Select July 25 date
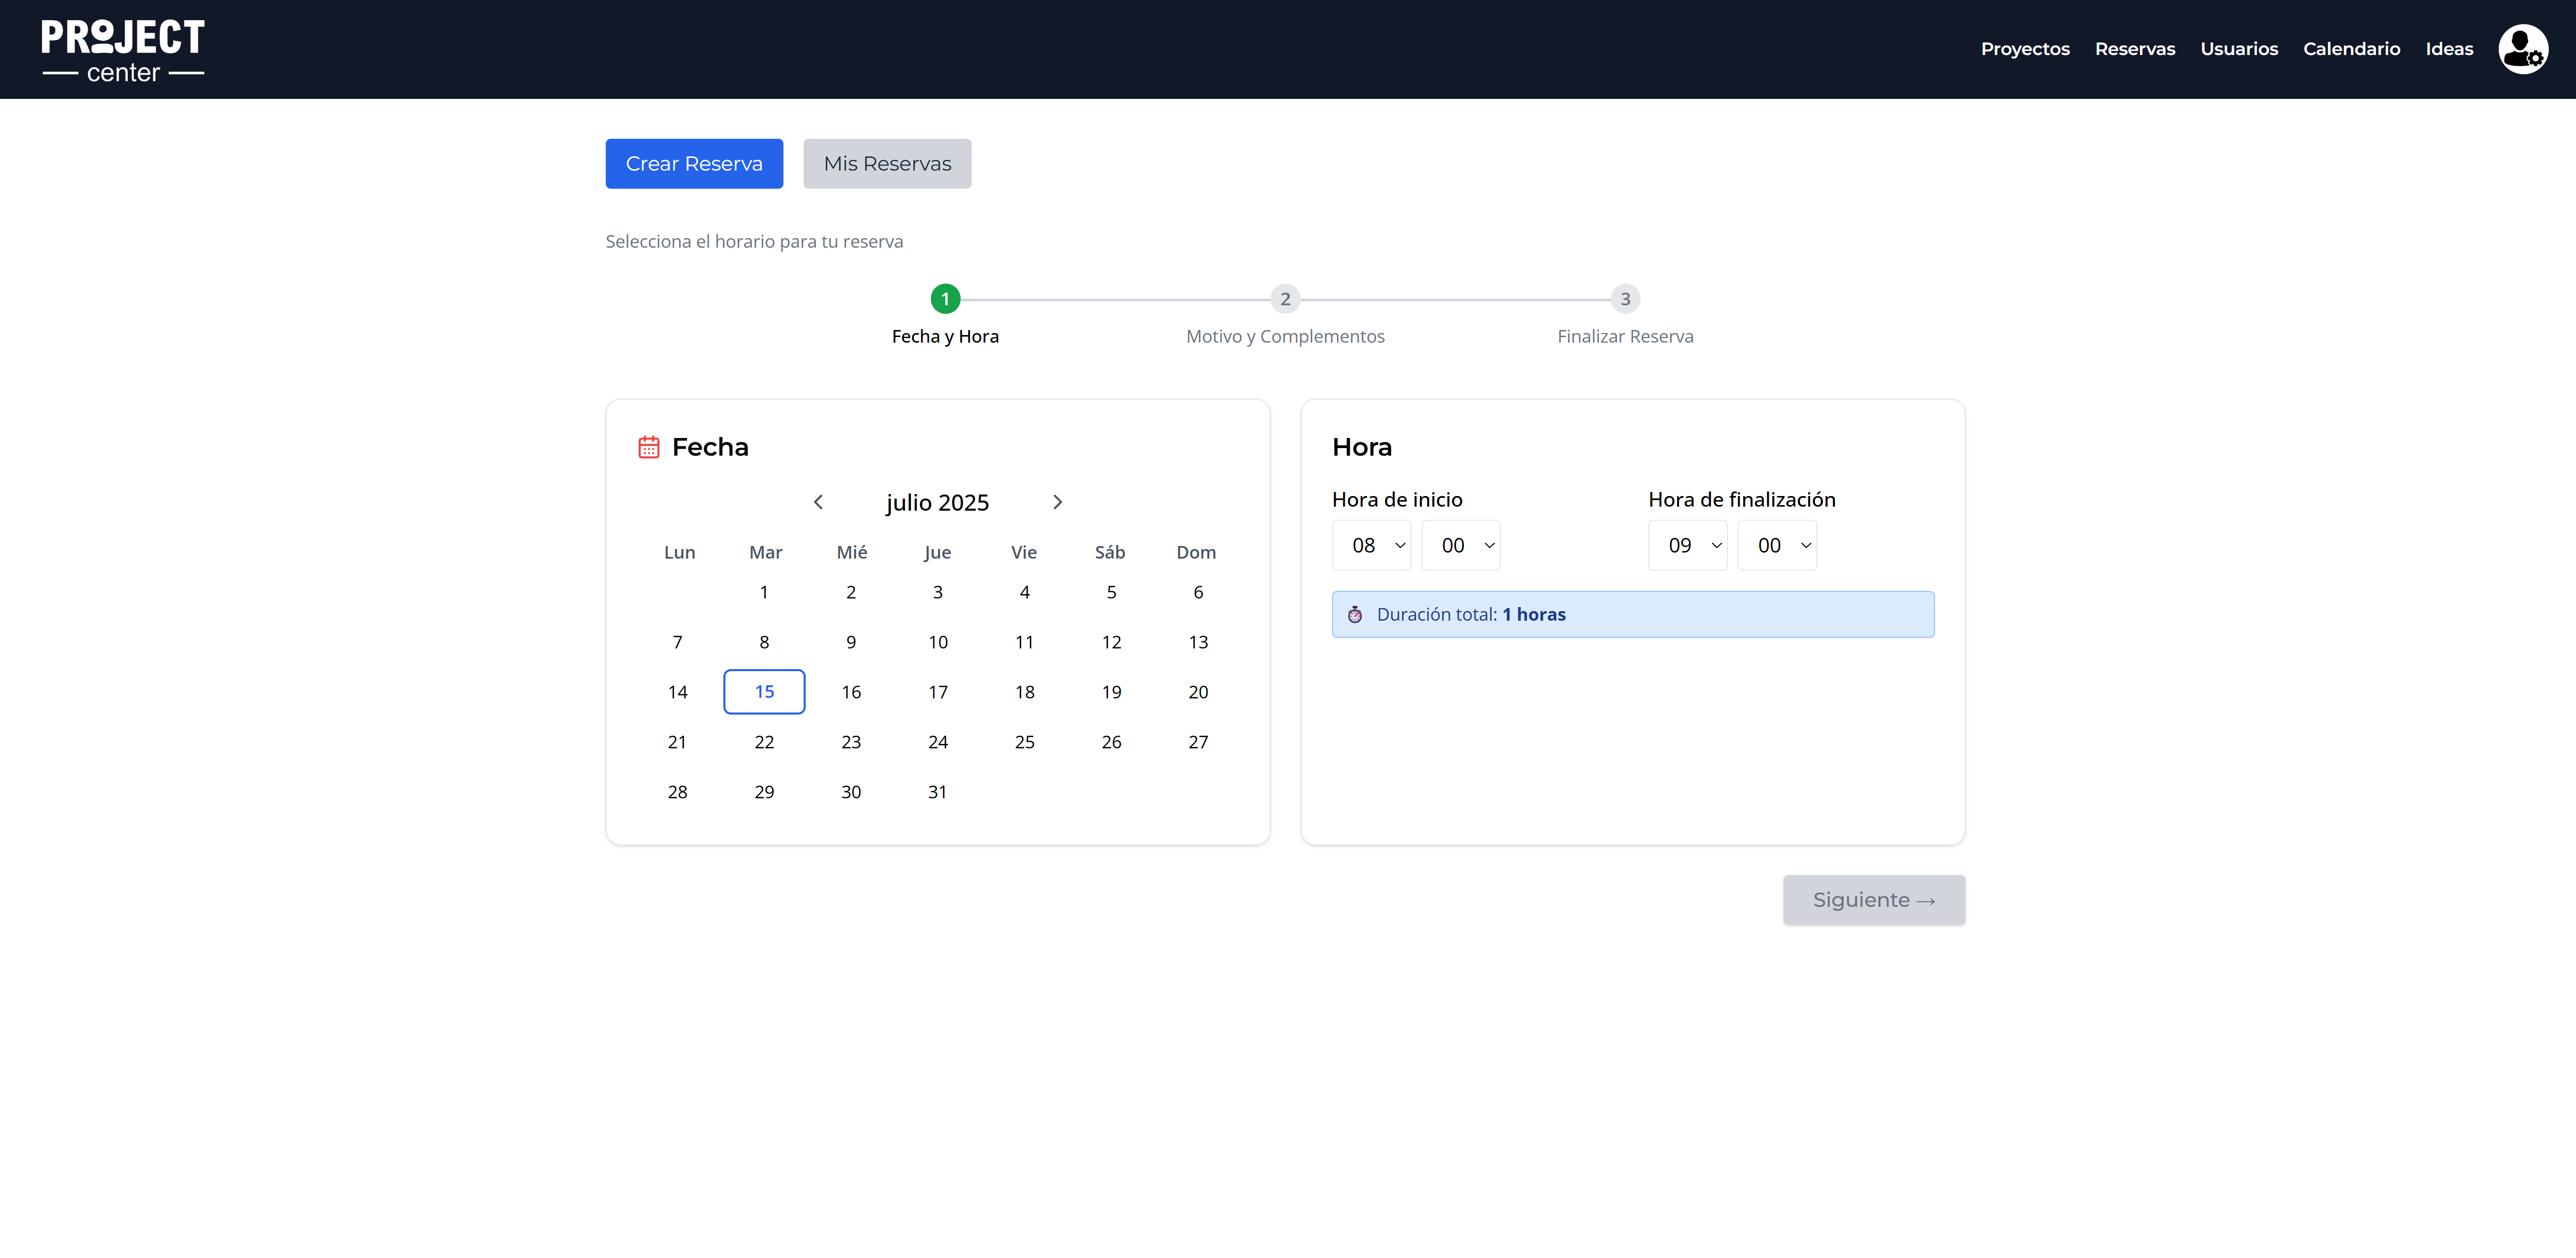The height and width of the screenshot is (1258, 2576). pos(1025,742)
